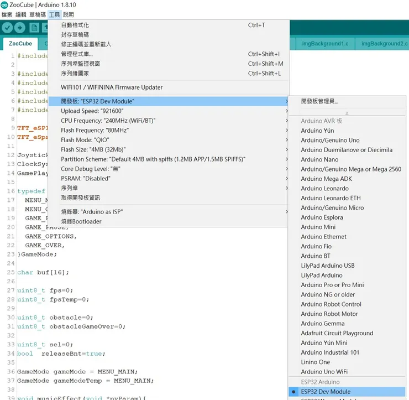This screenshot has height=400, width=409.
Task: Select the ESP32 Dev Module radio option
Action: (x=326, y=391)
